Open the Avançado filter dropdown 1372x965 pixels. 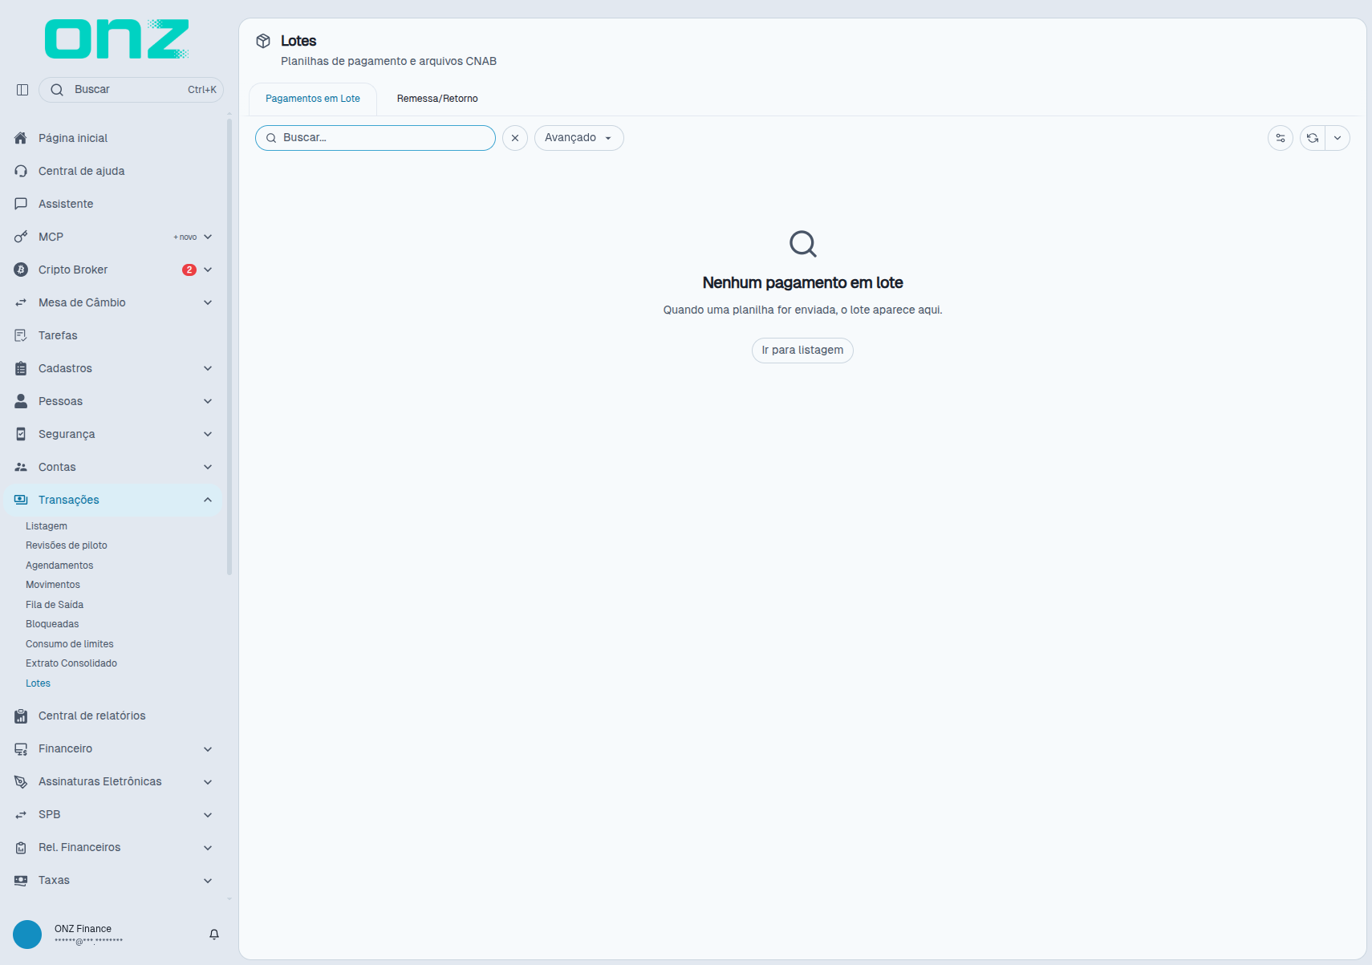click(578, 138)
